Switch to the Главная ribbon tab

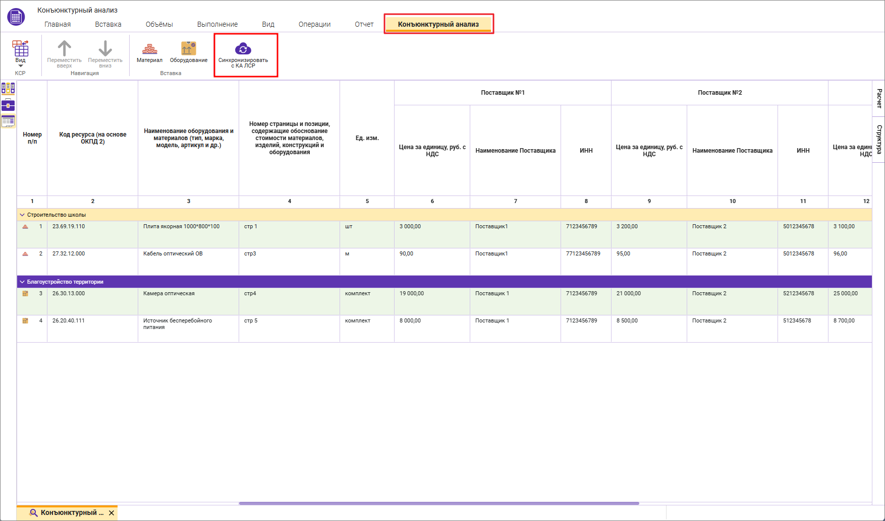click(58, 24)
